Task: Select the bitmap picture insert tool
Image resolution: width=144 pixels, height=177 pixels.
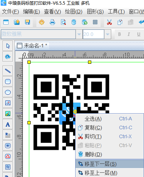Action: click(x=8, y=114)
